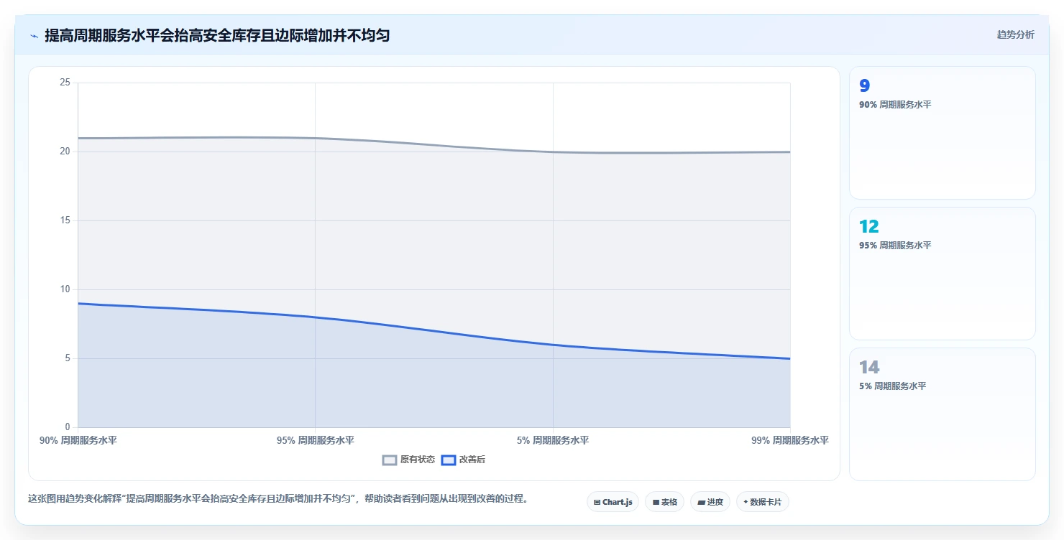Image resolution: width=1064 pixels, height=540 pixels.
Task: Click the y-axis value 15
Action: (65, 220)
